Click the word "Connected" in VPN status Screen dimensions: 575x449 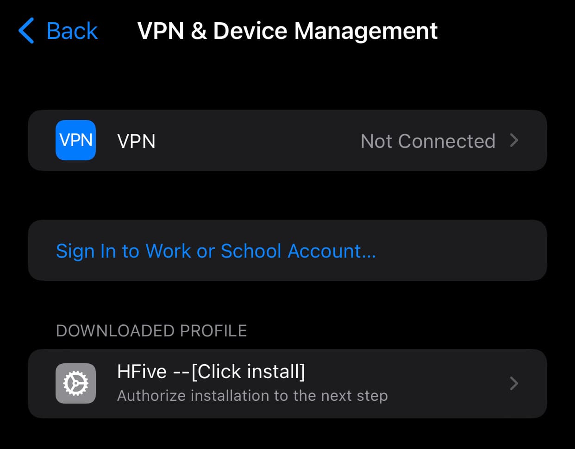coord(447,141)
